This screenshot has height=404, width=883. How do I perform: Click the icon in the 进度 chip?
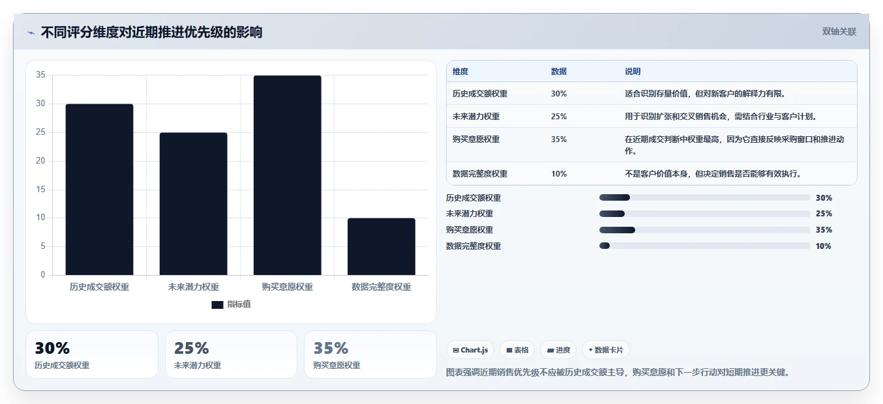click(x=550, y=350)
